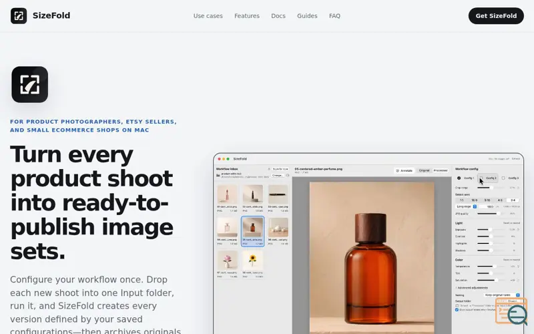Click the Temperature slider

[491, 266]
